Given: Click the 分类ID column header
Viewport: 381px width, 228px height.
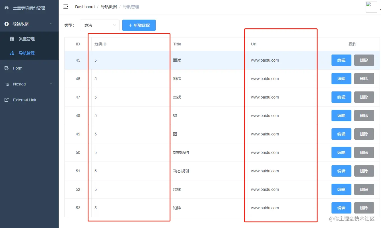Looking at the screenshot, I should coord(100,44).
